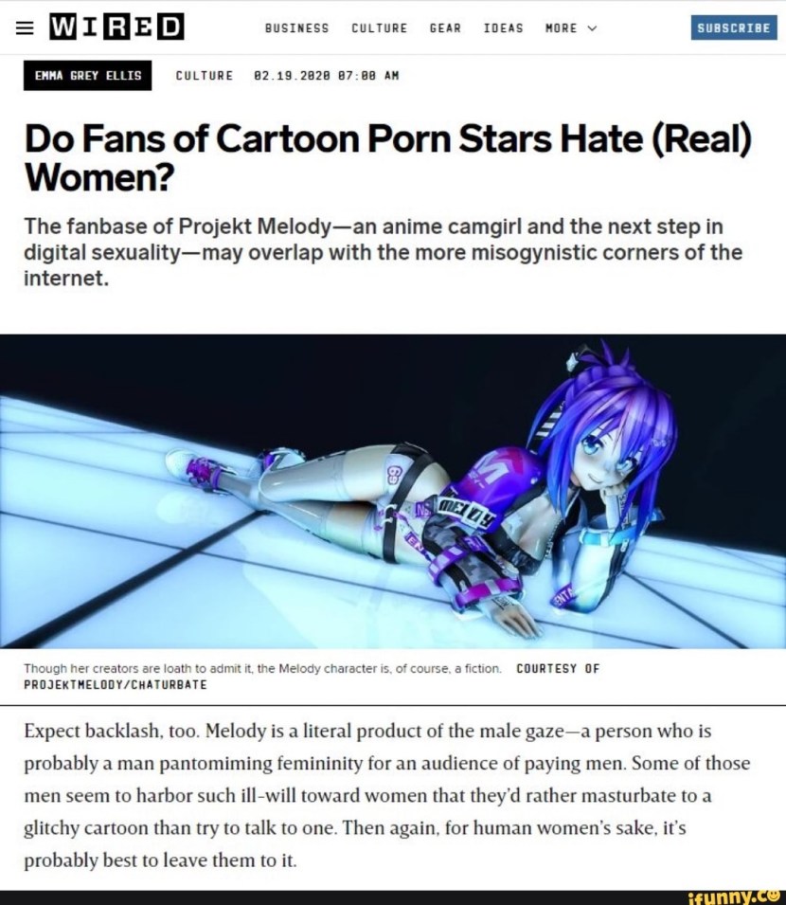Click the WIRED logo
786x905 pixels.
[117, 27]
